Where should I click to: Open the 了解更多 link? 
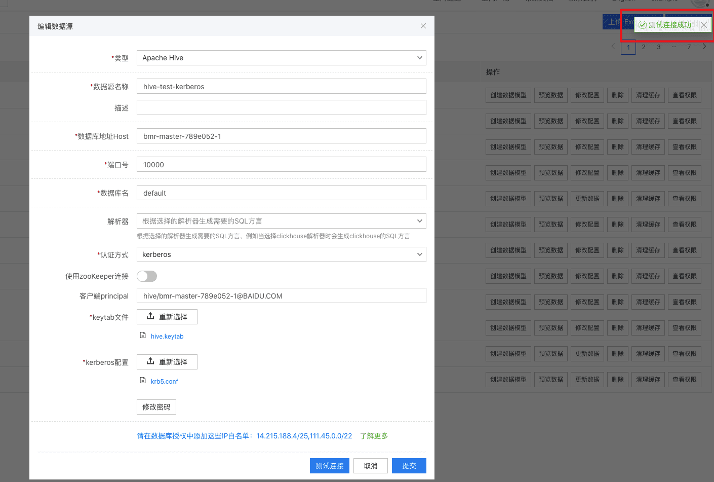click(x=374, y=436)
